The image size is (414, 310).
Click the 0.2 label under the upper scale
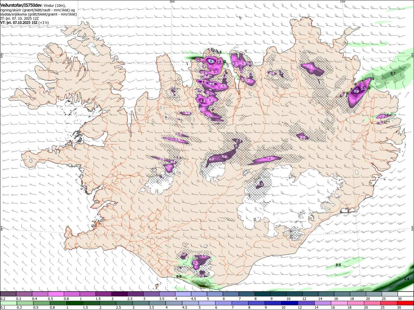[3, 299]
